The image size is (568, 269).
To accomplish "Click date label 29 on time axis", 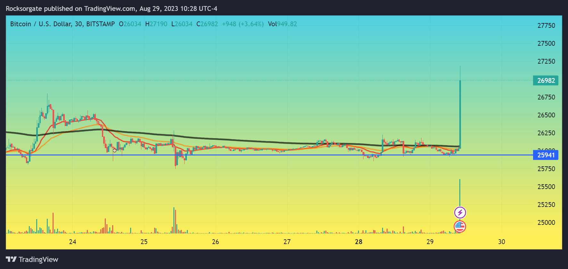I will click(430, 242).
